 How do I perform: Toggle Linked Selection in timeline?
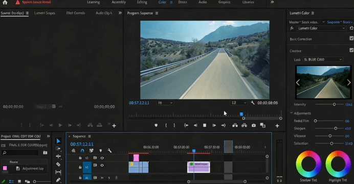click(x=91, y=151)
